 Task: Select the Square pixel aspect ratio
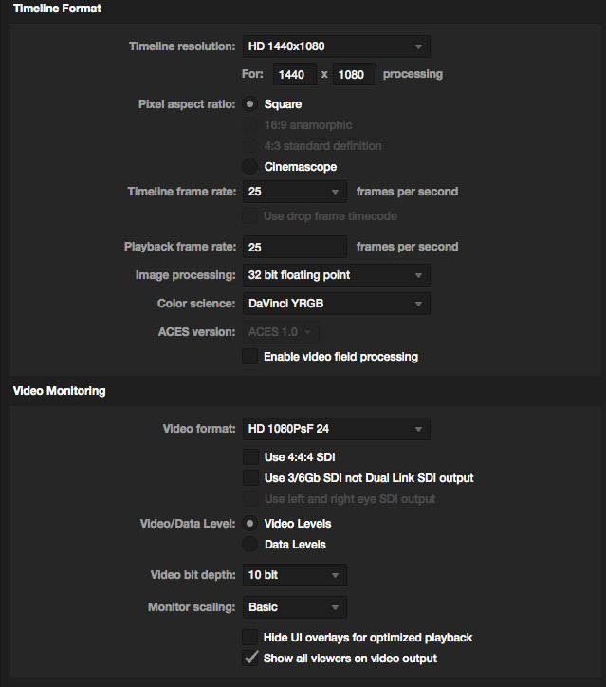point(249,104)
